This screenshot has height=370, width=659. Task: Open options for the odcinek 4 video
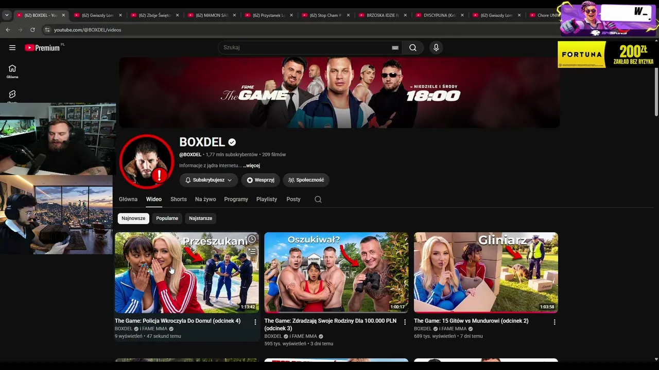coord(255,322)
